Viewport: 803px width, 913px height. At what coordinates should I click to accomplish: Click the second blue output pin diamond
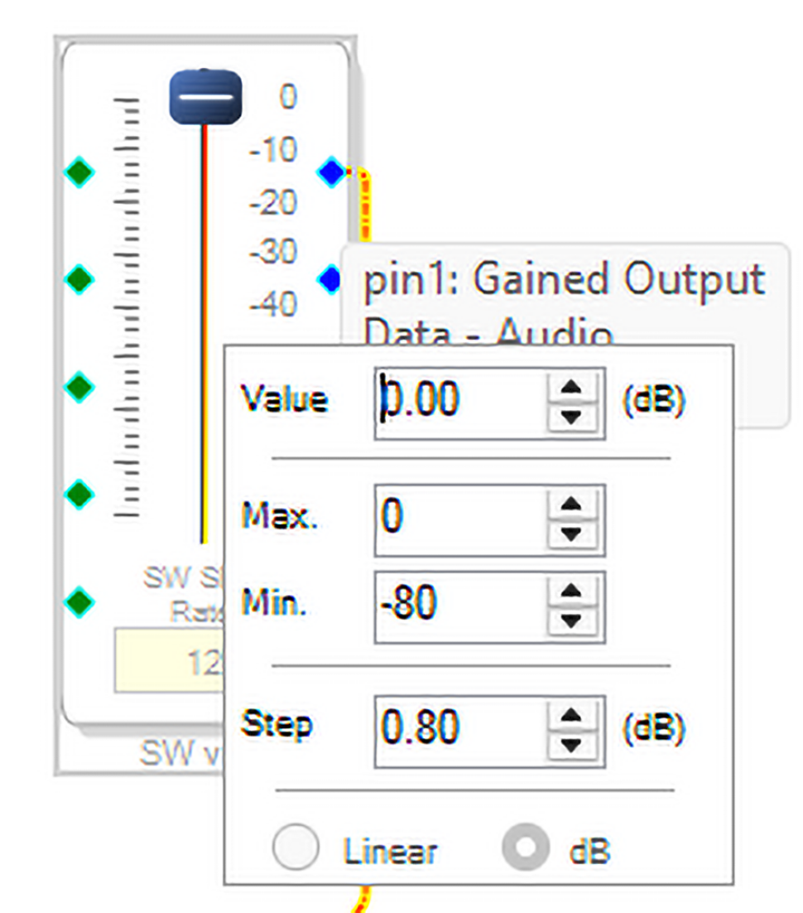pos(329,280)
